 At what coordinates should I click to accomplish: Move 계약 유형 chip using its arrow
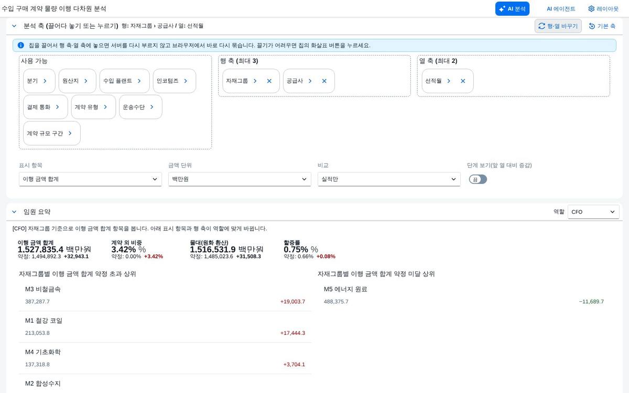click(x=105, y=107)
